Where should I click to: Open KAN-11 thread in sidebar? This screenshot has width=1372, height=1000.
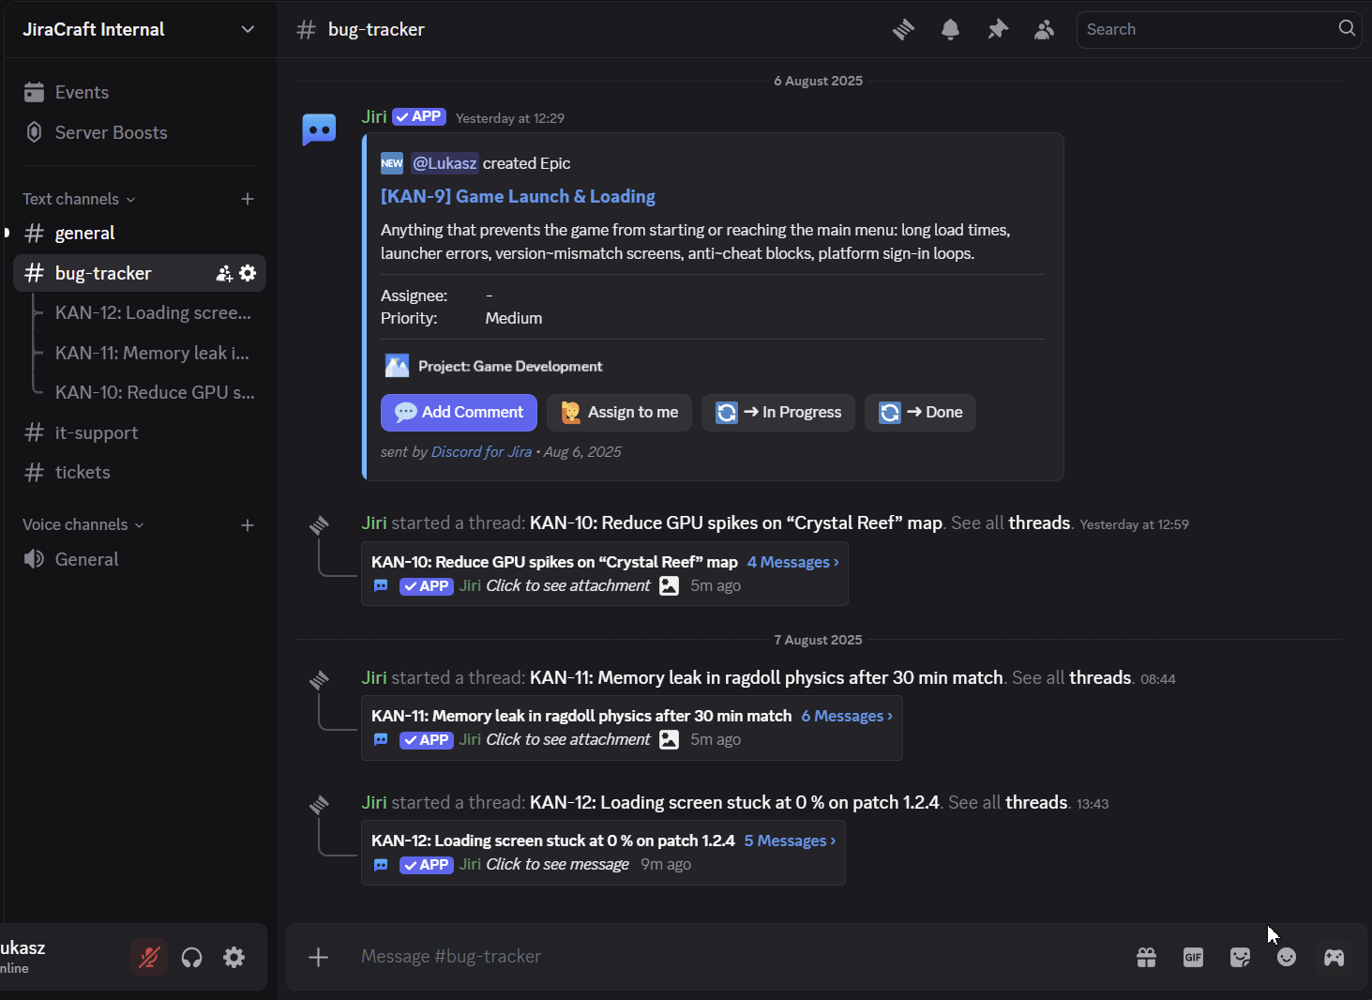[x=153, y=353]
